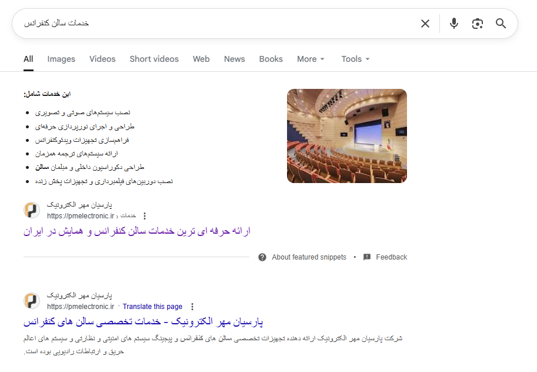Image resolution: width=537 pixels, height=372 pixels.
Task: Click the Translate this page link
Action: [152, 307]
